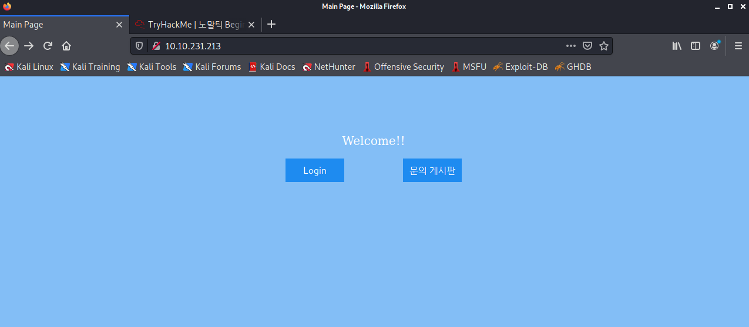This screenshot has width=749, height=327.
Task: Click the Welcome!! heading text
Action: click(x=374, y=141)
